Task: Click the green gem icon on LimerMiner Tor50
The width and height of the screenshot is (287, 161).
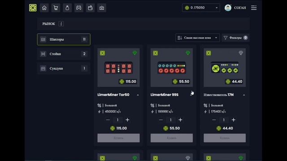Action: coord(135,53)
